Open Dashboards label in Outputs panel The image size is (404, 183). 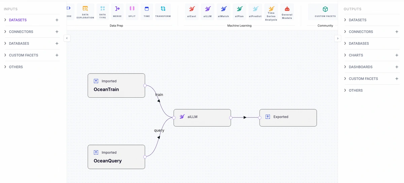coord(361,67)
